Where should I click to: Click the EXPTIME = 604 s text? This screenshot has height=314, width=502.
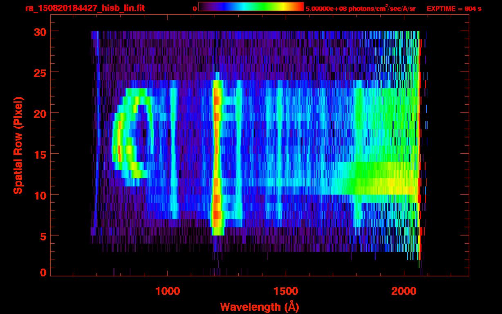[x=454, y=9]
